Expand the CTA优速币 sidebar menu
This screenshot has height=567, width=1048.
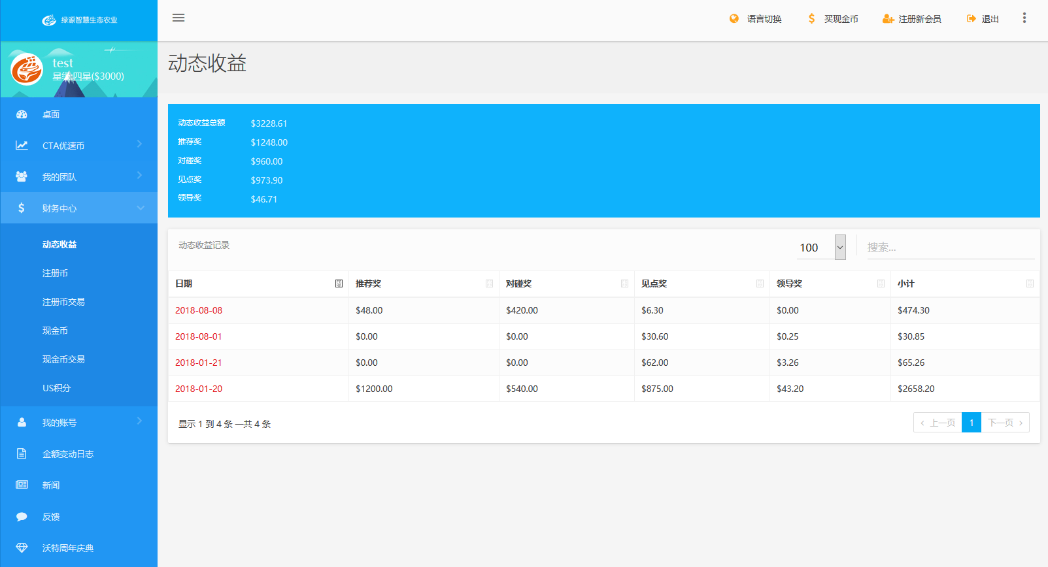78,145
